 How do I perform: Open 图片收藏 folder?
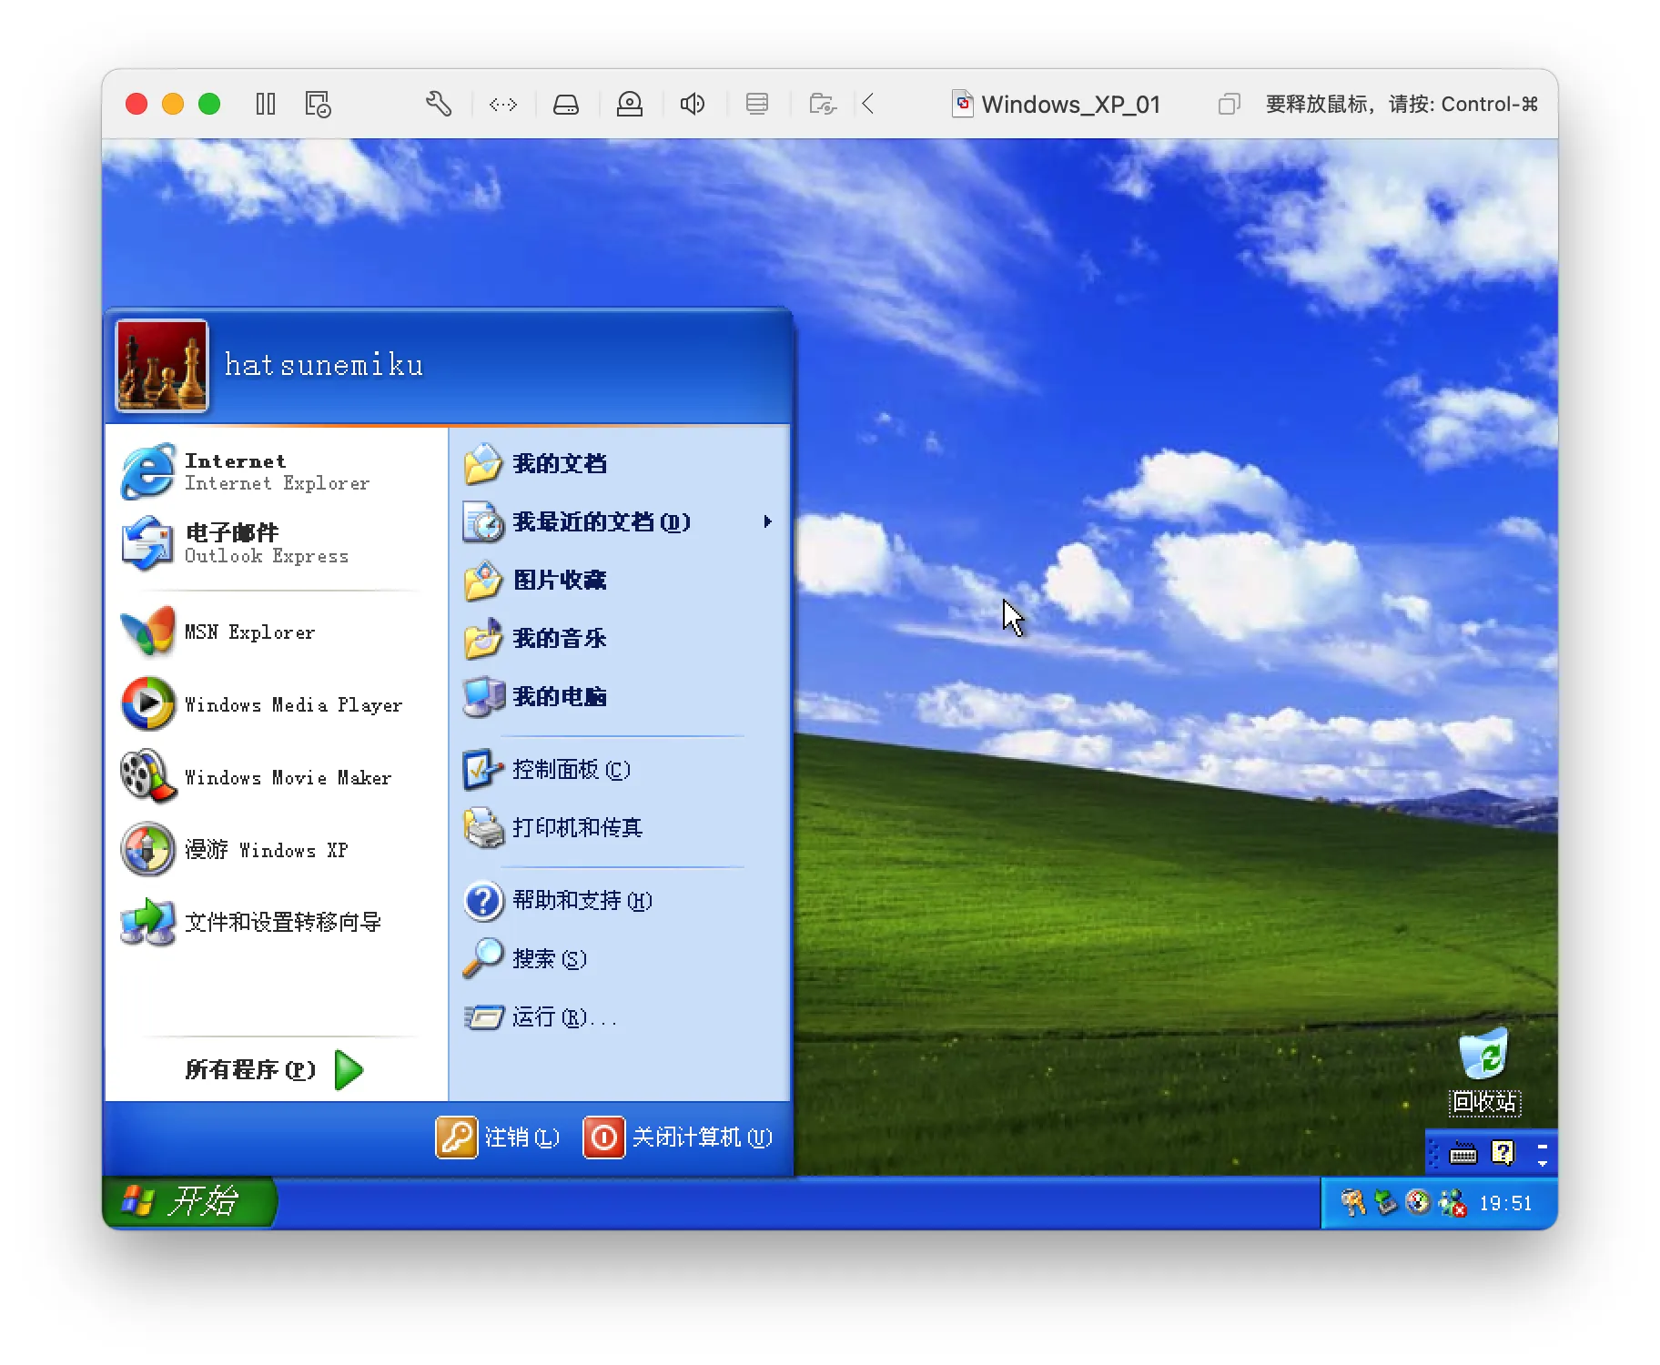619,580
